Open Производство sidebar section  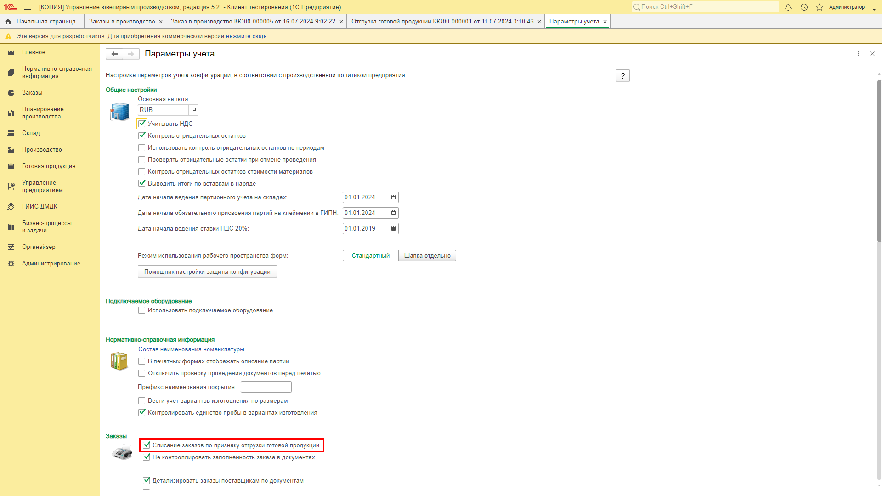[50, 150]
